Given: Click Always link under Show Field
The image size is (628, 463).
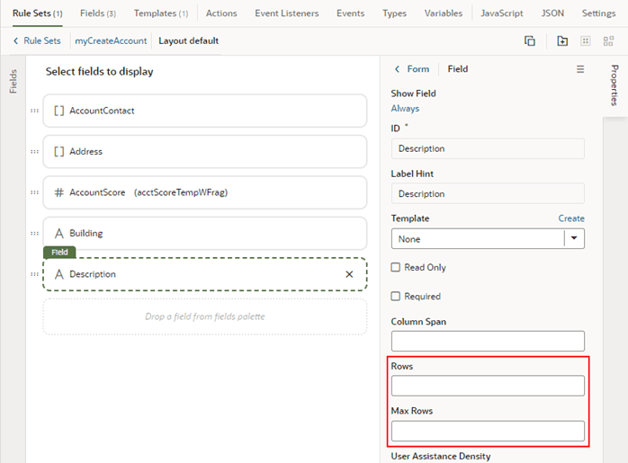Looking at the screenshot, I should coord(405,109).
